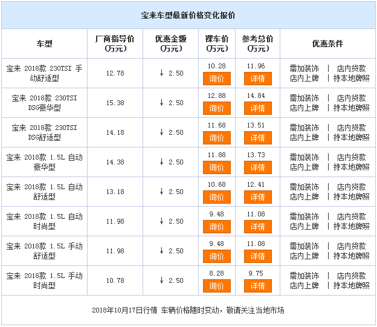Click reference total price 14.84
The image size is (377, 327).
(256, 96)
